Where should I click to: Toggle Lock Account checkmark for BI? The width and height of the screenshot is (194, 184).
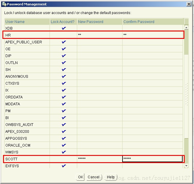[x=64, y=118]
